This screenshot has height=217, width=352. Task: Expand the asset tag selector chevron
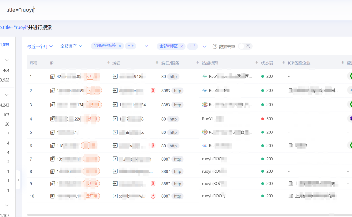[x=146, y=46]
